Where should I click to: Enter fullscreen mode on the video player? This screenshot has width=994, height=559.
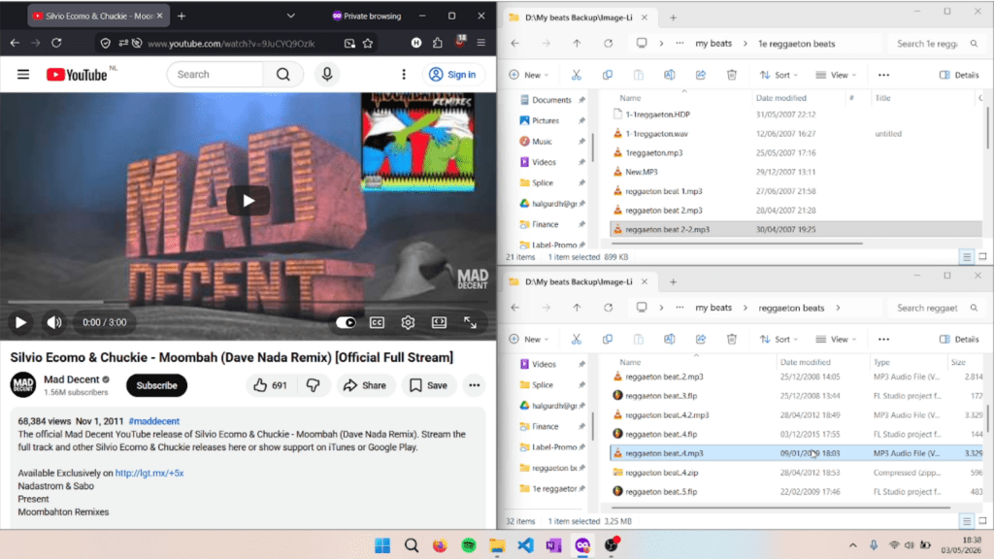[471, 322]
